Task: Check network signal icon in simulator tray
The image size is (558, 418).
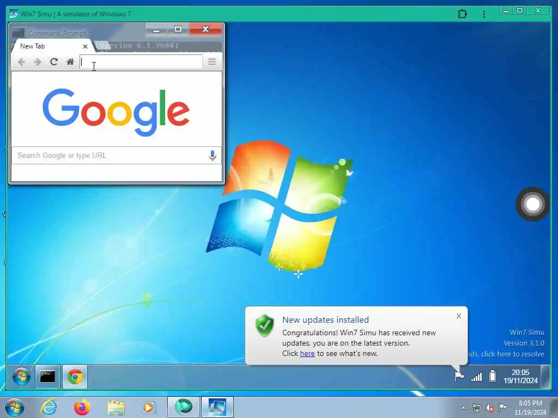Action: (x=476, y=377)
